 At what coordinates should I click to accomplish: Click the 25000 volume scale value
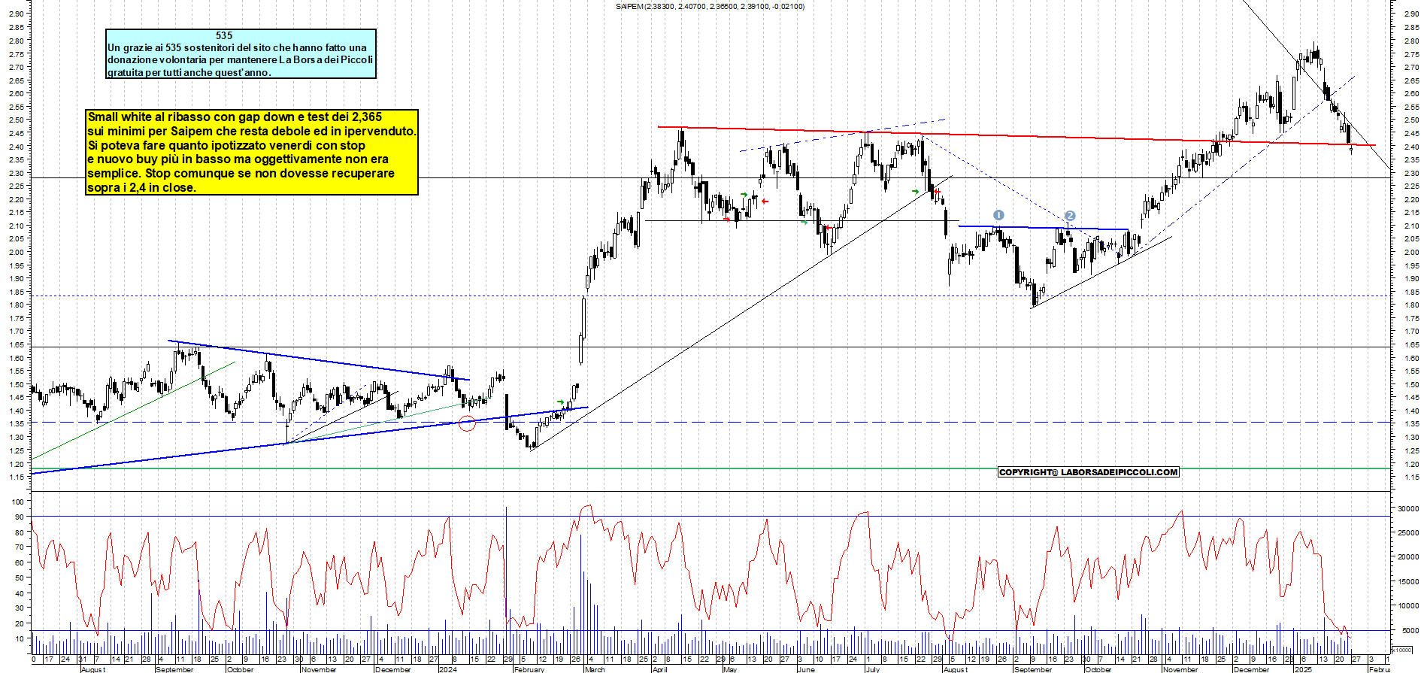(x=1408, y=533)
